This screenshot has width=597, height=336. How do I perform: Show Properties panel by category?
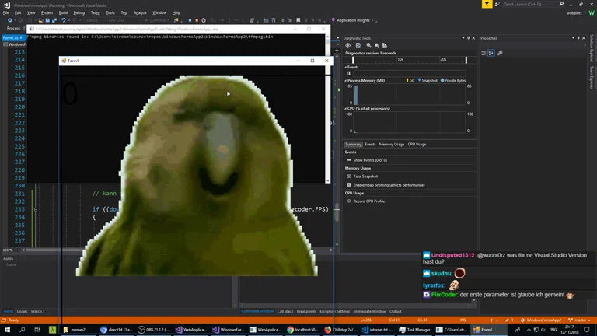coord(484,53)
